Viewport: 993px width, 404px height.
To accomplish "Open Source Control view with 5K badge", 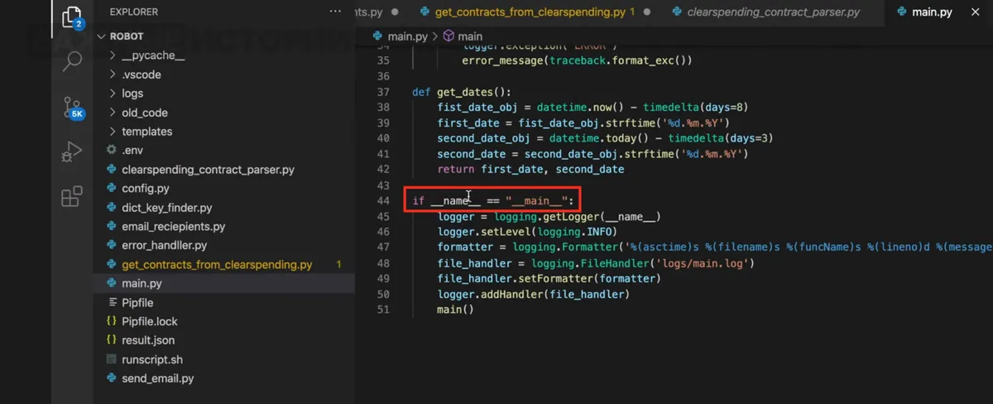I will coord(72,107).
